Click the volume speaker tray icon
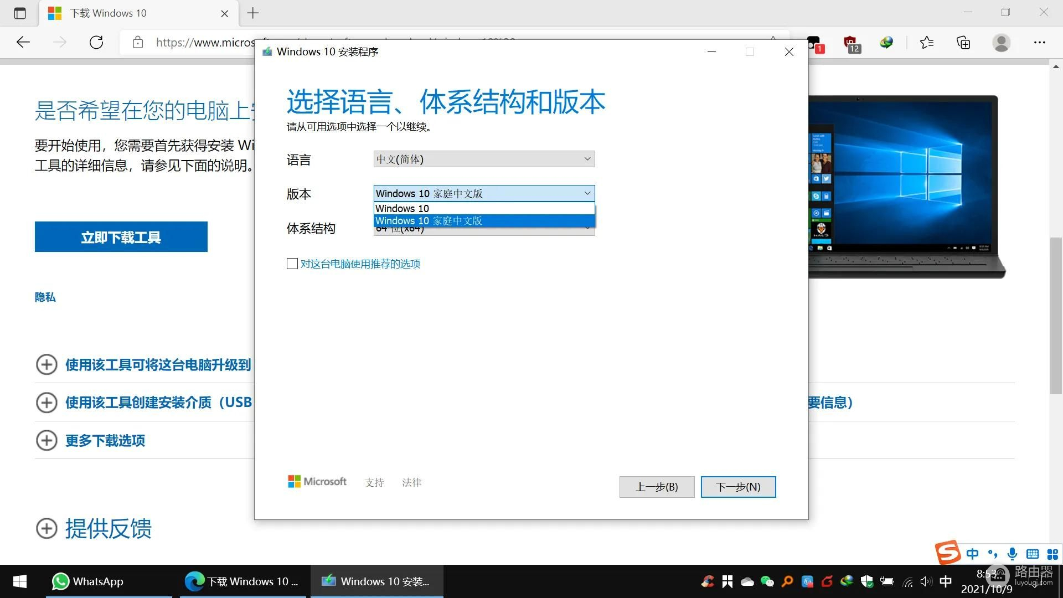The height and width of the screenshot is (598, 1063). point(926,581)
